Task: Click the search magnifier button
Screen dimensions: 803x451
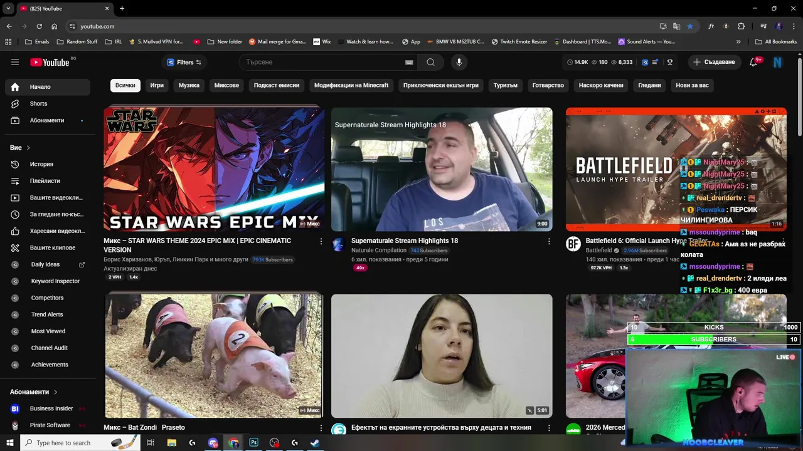Action: [430, 62]
